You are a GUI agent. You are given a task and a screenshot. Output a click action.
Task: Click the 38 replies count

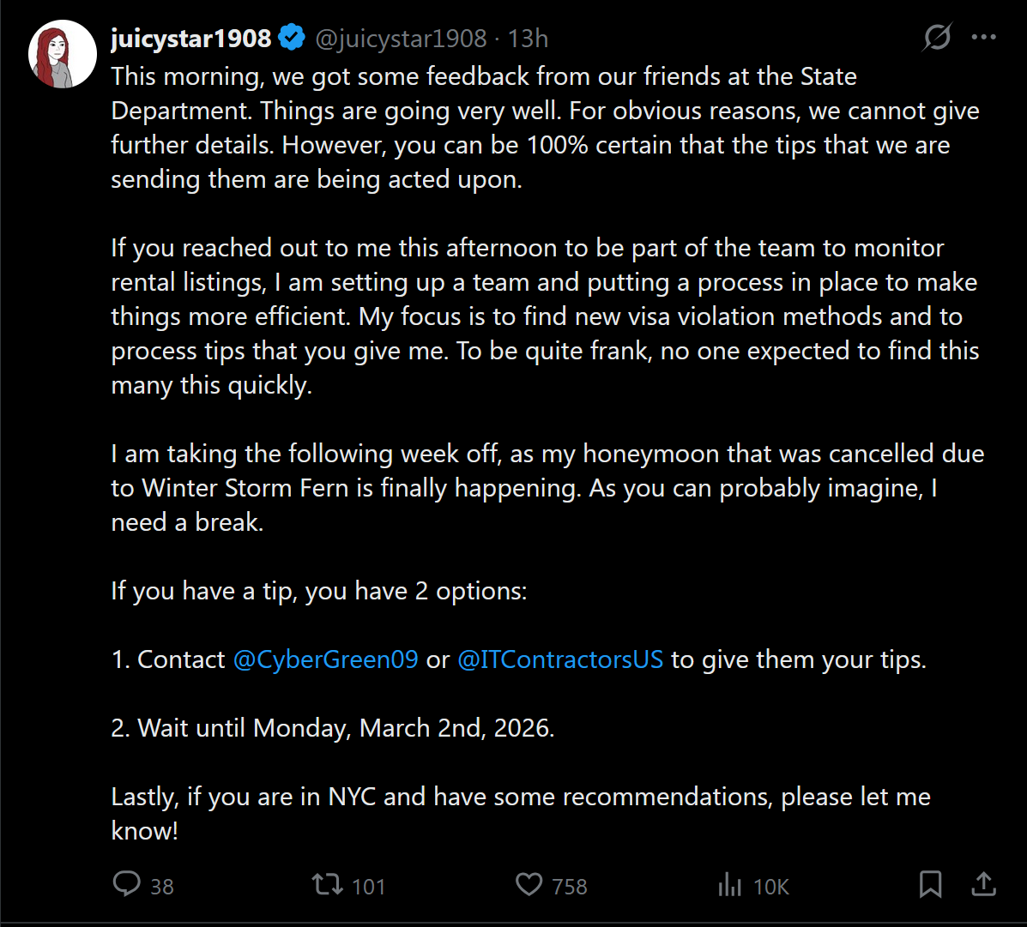162,886
